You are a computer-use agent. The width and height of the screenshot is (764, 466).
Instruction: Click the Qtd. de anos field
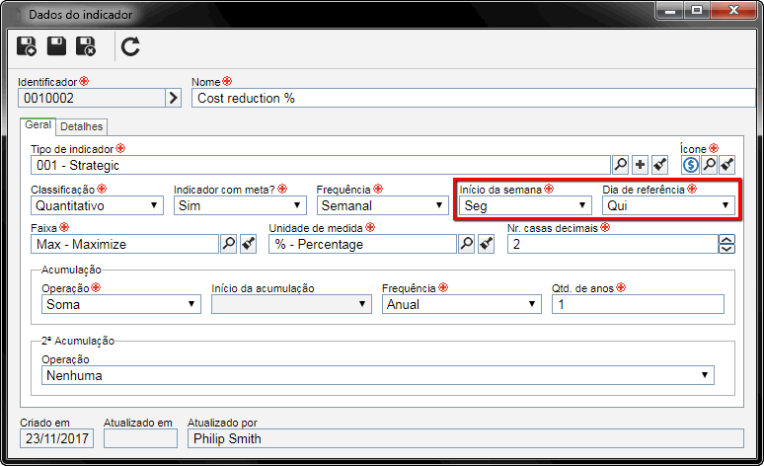click(x=638, y=304)
